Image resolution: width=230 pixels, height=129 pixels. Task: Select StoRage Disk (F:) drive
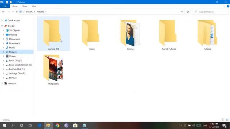coord(17,73)
